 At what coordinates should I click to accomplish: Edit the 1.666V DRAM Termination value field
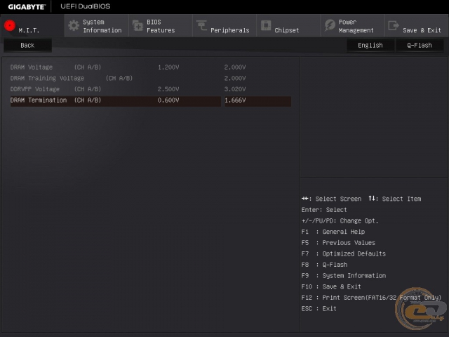[x=256, y=100]
